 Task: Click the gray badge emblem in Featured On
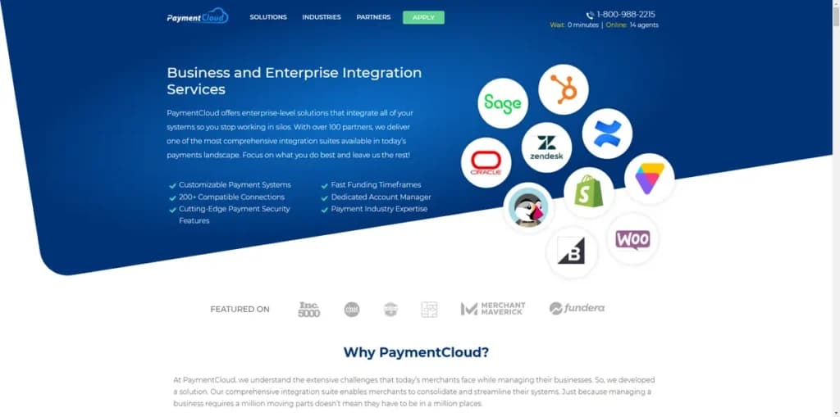(390, 310)
